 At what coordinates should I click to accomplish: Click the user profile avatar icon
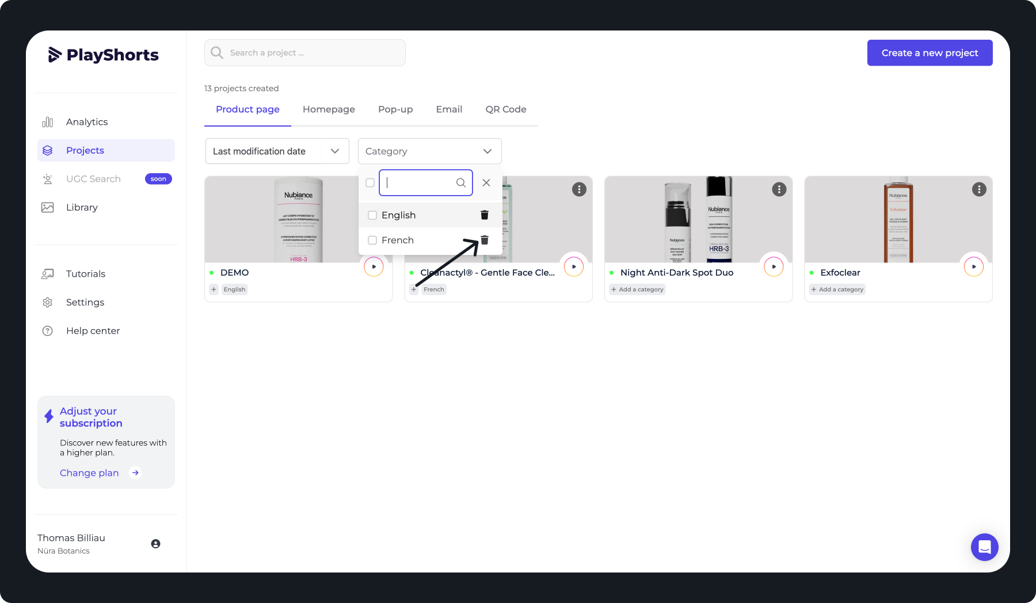click(155, 544)
